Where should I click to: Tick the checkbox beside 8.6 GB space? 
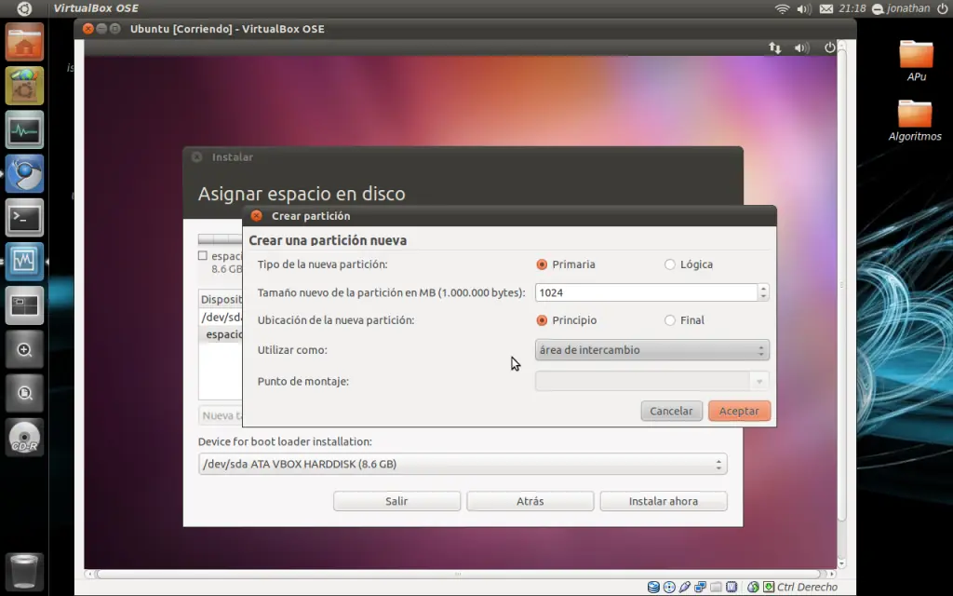pos(203,256)
